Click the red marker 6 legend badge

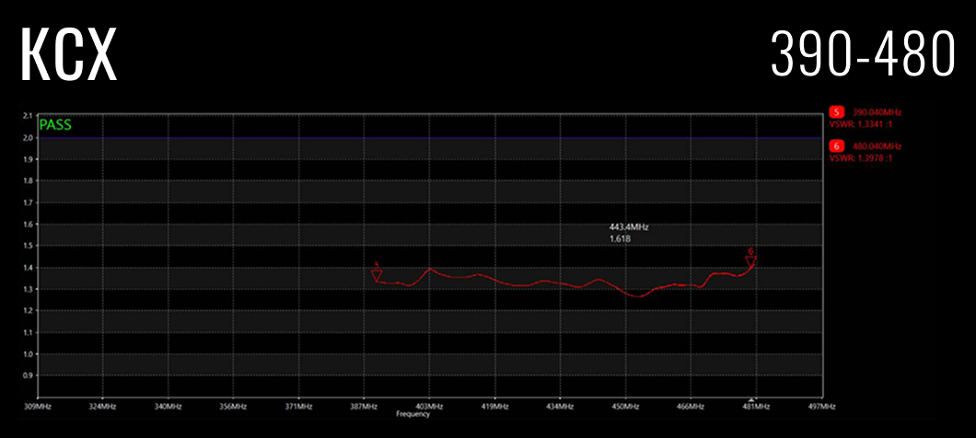click(x=837, y=146)
